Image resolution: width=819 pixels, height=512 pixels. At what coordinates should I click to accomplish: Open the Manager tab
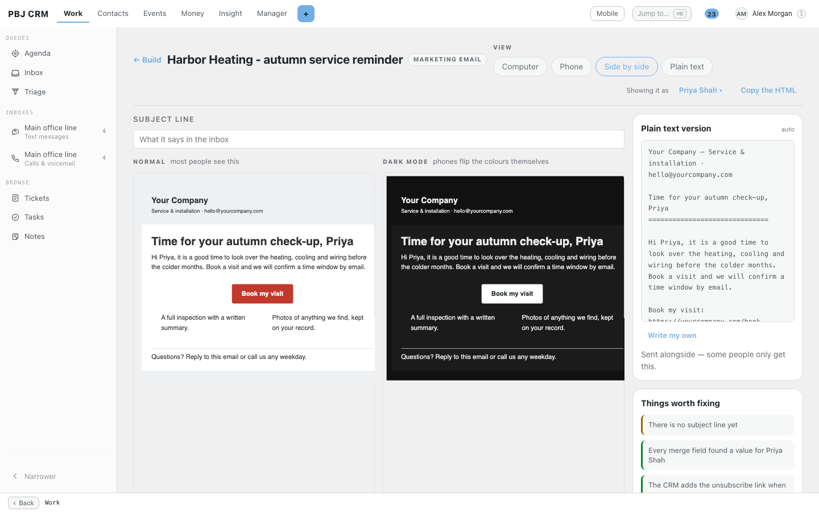[x=272, y=14]
